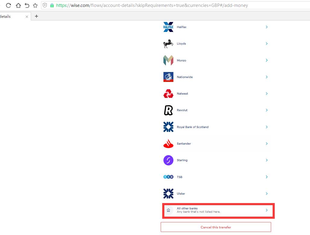Image resolution: width=310 pixels, height=235 pixels.
Task: Open a new tab with the plus button
Action: [36, 16]
